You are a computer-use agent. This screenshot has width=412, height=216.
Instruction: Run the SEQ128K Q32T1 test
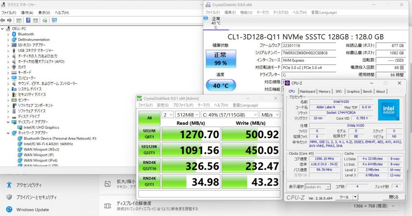149,150
